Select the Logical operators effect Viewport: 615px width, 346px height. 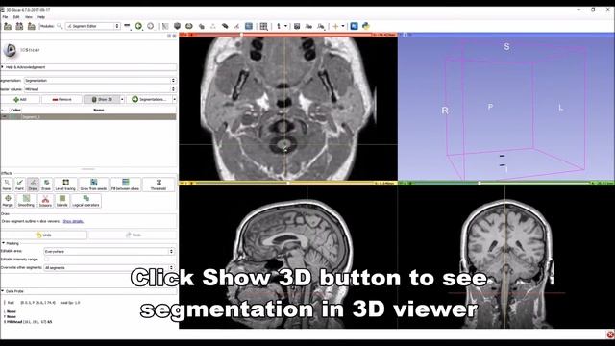[x=86, y=201]
